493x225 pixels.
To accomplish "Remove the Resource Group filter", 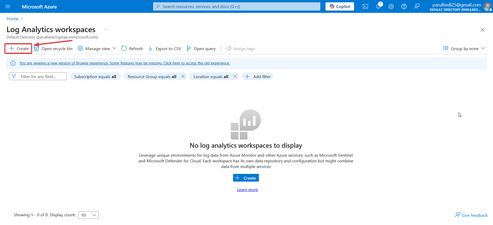I will point(183,76).
